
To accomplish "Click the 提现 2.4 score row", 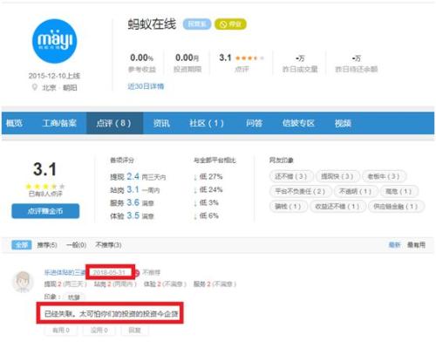I will tap(138, 176).
